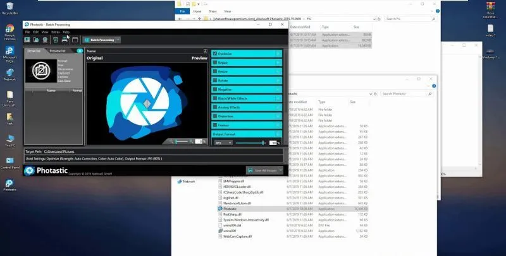Expand the Rotate panel arrow
The width and height of the screenshot is (506, 256).
pyautogui.click(x=278, y=81)
